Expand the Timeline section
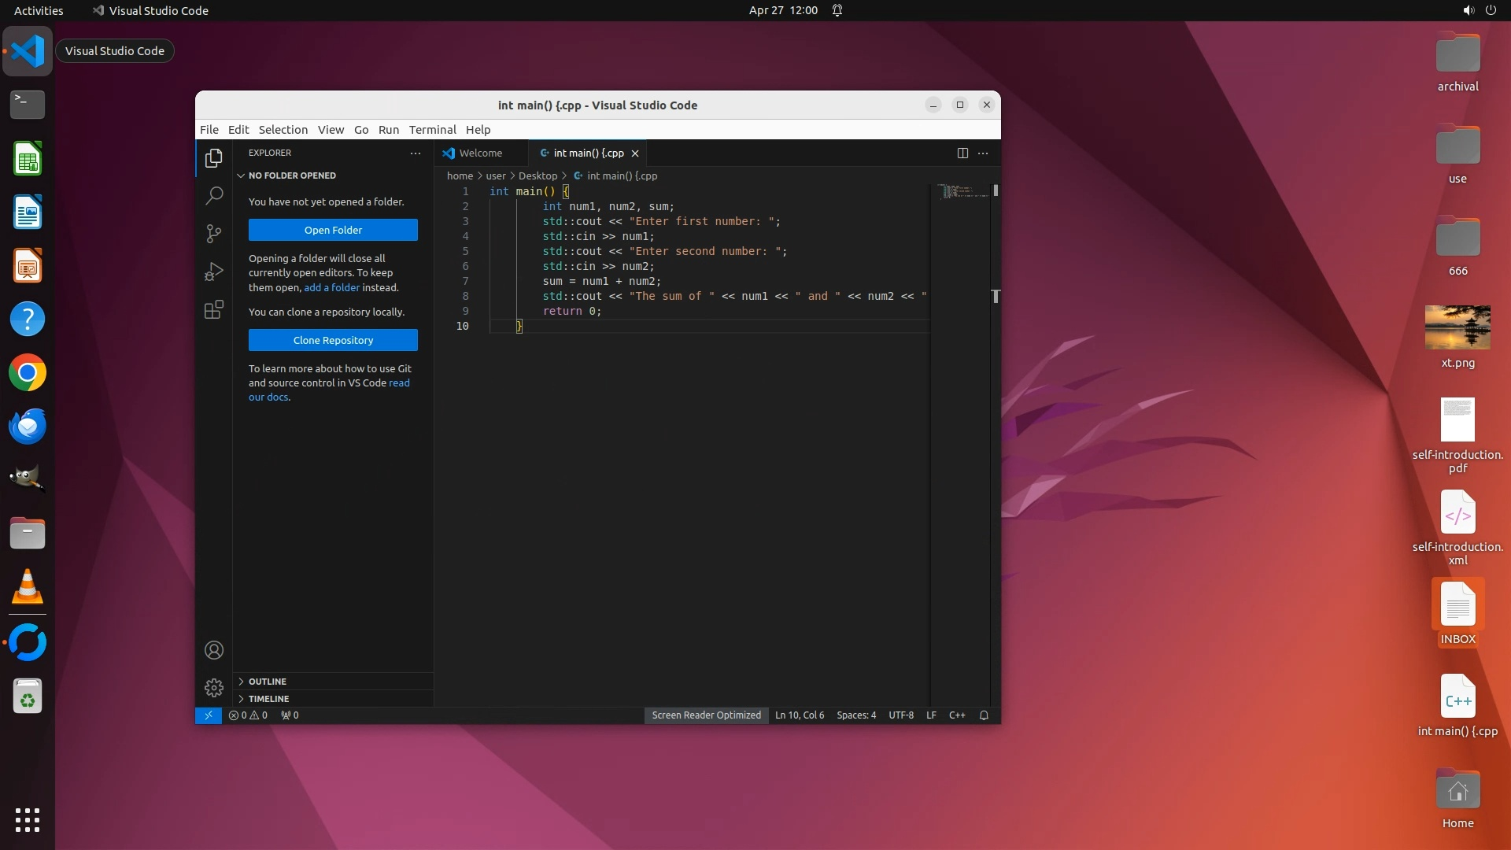This screenshot has height=850, width=1511. click(268, 699)
